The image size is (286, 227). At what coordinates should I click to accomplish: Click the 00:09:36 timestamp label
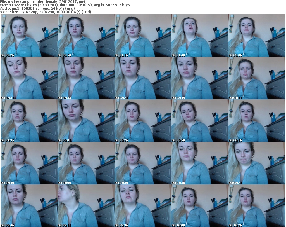(x=121, y=224)
